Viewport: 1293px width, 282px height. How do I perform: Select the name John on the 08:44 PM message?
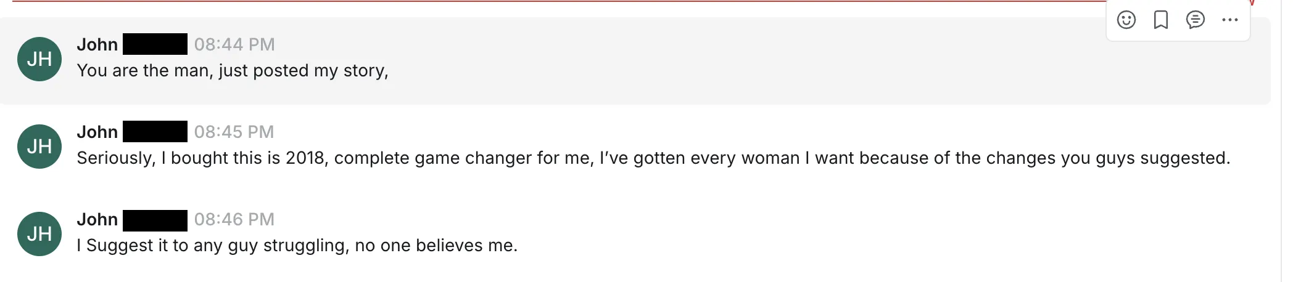pyautogui.click(x=97, y=44)
